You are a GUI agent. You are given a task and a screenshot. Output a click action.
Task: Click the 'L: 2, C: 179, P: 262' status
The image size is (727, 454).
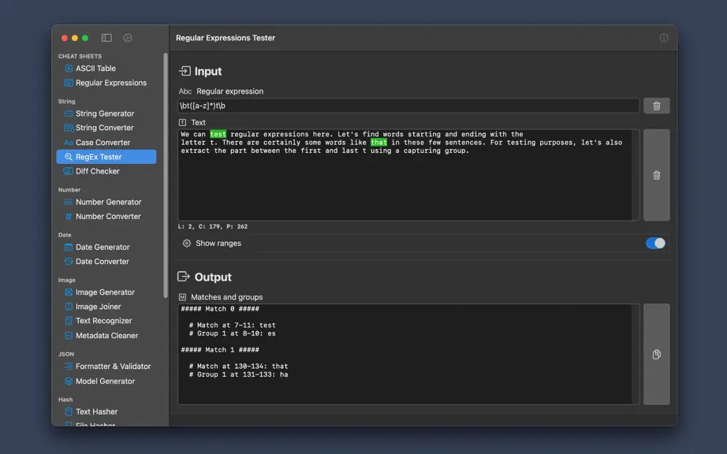tap(213, 227)
